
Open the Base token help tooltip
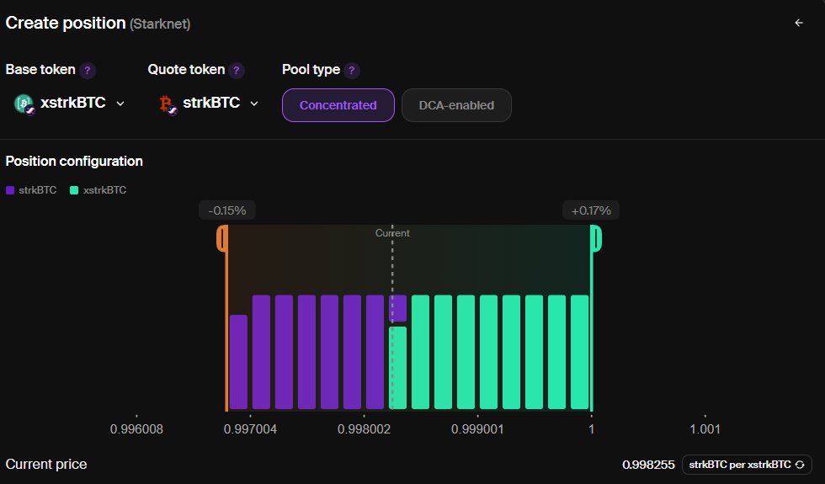click(x=88, y=70)
